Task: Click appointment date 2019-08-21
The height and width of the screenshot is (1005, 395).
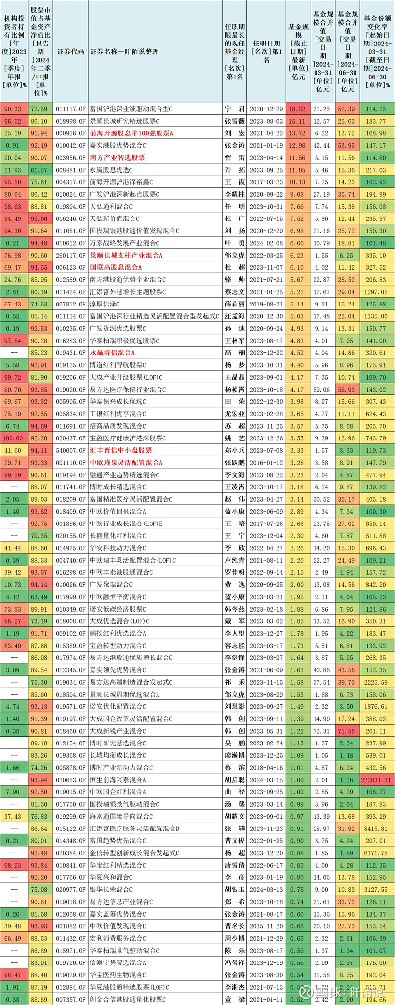Action: [x=267, y=304]
